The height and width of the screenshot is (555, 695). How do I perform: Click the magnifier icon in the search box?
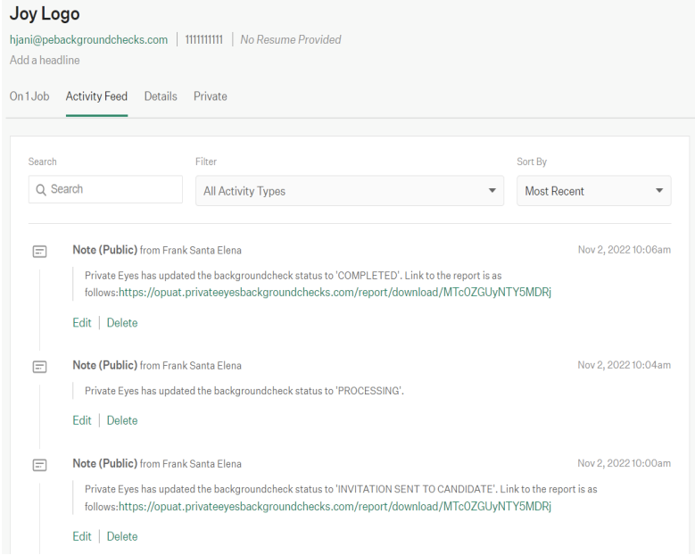pyautogui.click(x=41, y=190)
